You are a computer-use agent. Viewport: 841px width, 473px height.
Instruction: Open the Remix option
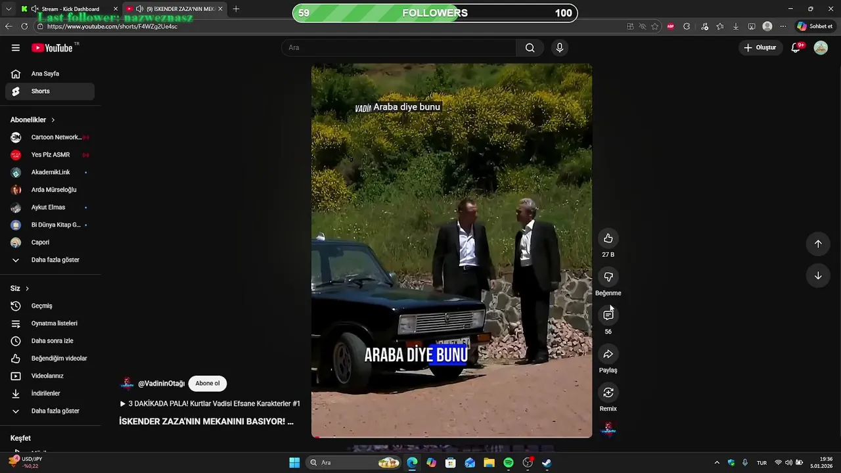608,393
